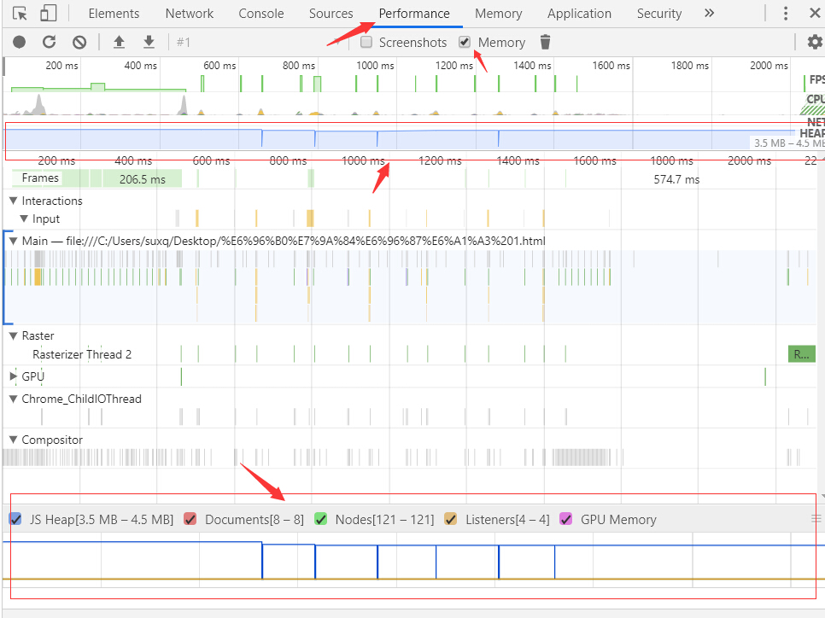The image size is (825, 618).
Task: Select the 206.5 ms frame block
Action: click(142, 178)
